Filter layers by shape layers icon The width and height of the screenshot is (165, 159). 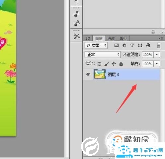(140, 46)
